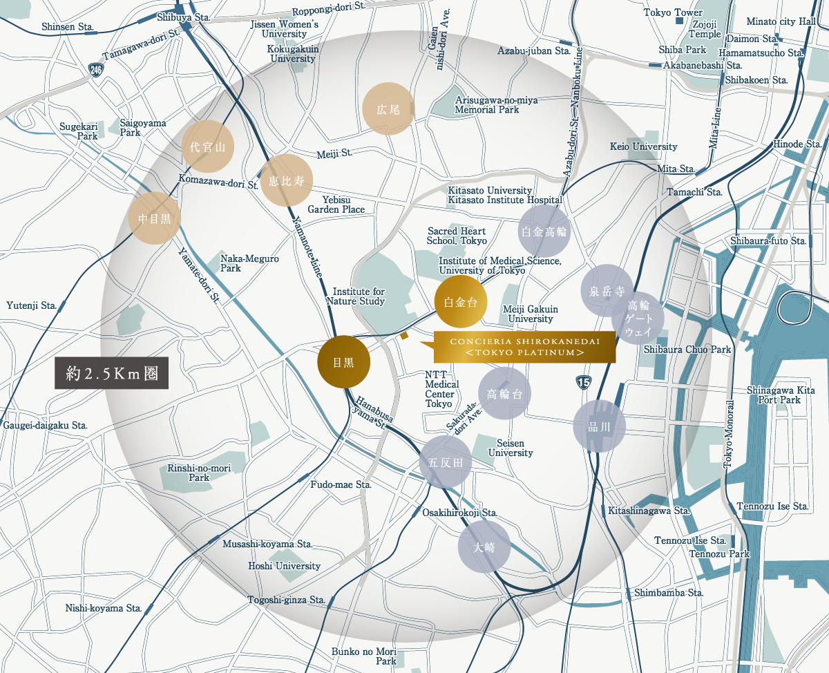
Task: Click the Shibaura Chuo Park label
Action: [687, 350]
